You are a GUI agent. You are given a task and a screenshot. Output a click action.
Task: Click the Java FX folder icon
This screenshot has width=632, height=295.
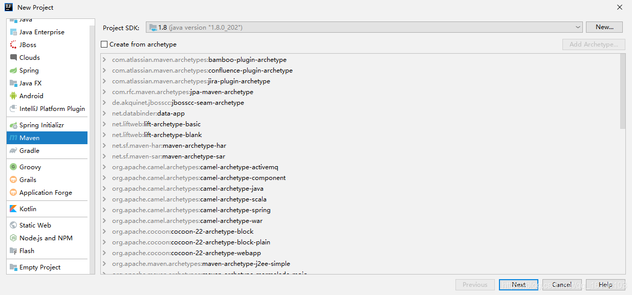(x=13, y=83)
